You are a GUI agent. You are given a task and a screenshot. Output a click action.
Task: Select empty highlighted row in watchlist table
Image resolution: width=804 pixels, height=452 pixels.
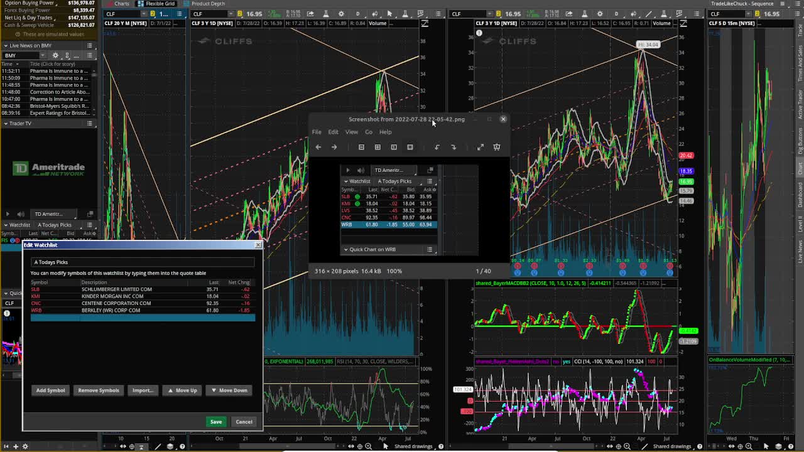click(x=142, y=318)
